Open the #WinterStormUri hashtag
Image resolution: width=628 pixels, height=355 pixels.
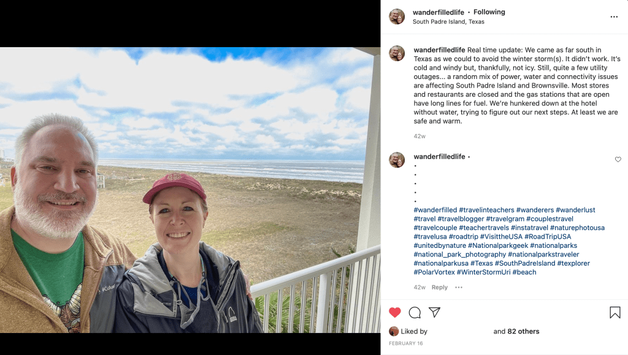[483, 272]
